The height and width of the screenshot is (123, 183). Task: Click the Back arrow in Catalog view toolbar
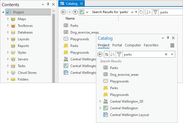click(x=63, y=12)
